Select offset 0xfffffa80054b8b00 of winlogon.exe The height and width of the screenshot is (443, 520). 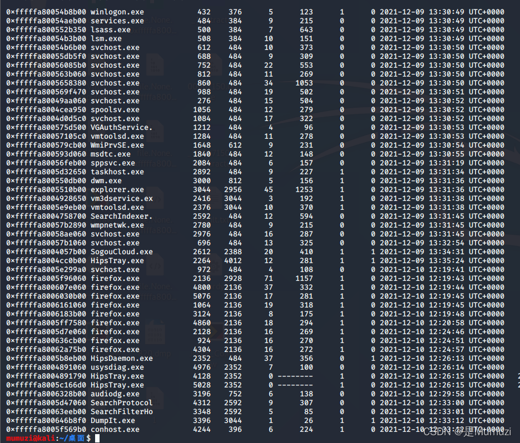coord(46,12)
